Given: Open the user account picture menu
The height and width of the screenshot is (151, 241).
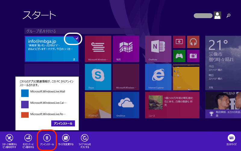Looking at the screenshot, I should click(x=217, y=15).
